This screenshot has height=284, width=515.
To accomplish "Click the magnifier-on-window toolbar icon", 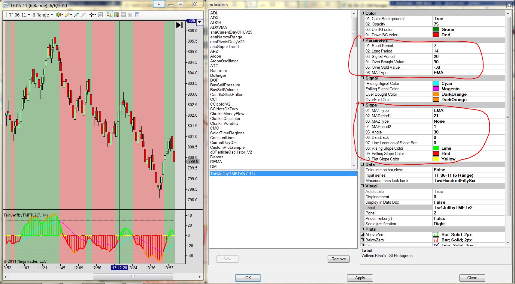I will pos(100,15).
